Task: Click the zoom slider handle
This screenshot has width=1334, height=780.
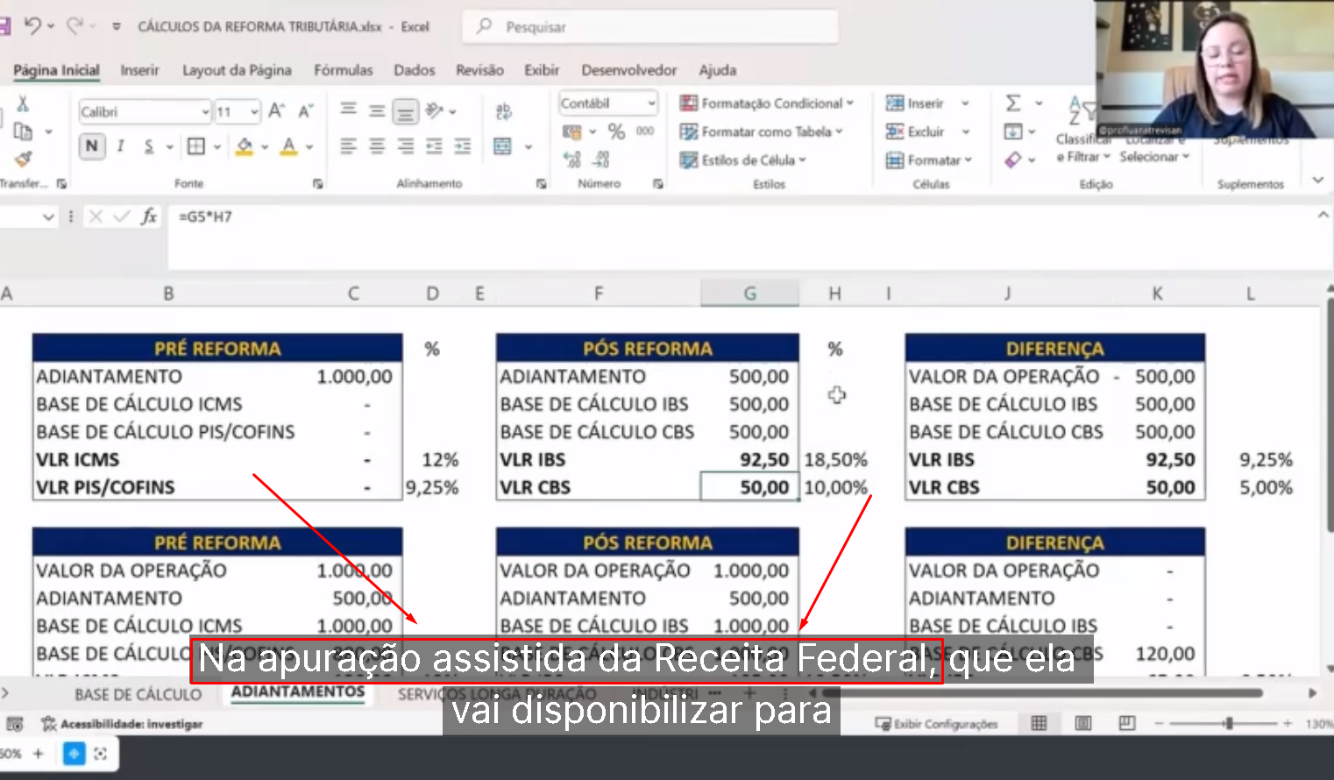Action: tap(1230, 723)
